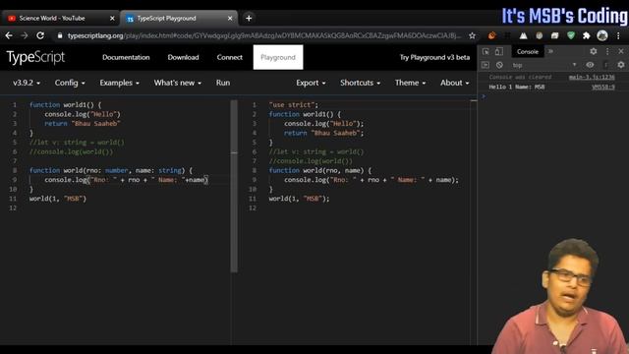Open the Shortcuts dropdown
Viewport: 629px width, 354px height.
point(360,83)
